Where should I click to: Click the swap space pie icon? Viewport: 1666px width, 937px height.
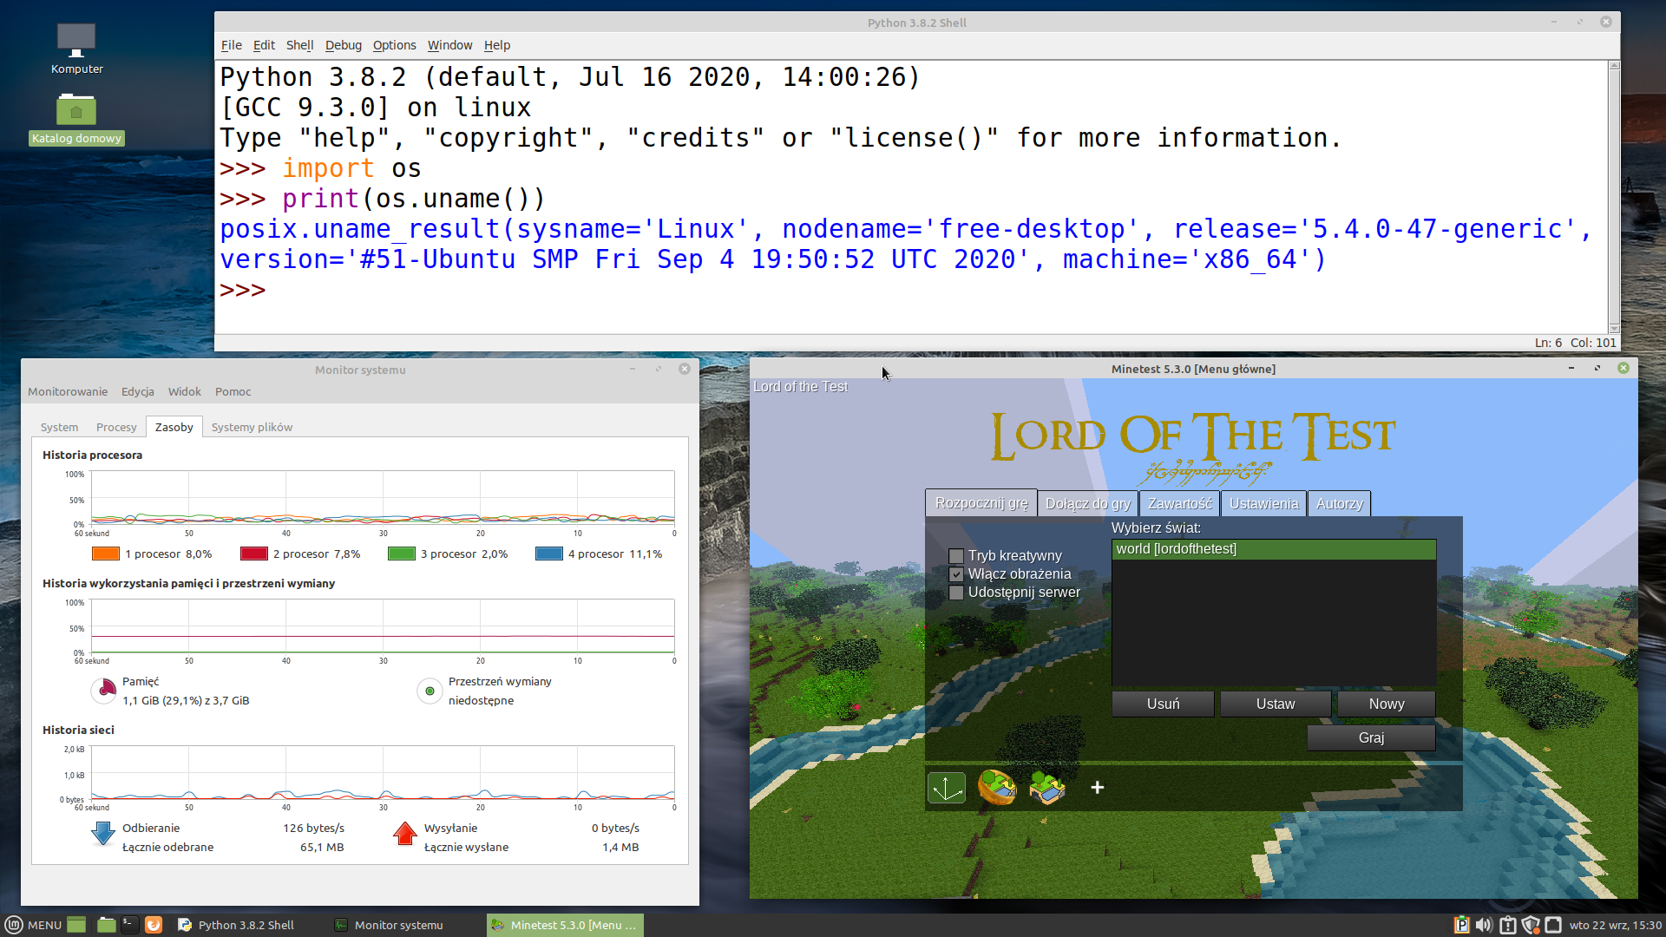pyautogui.click(x=430, y=691)
